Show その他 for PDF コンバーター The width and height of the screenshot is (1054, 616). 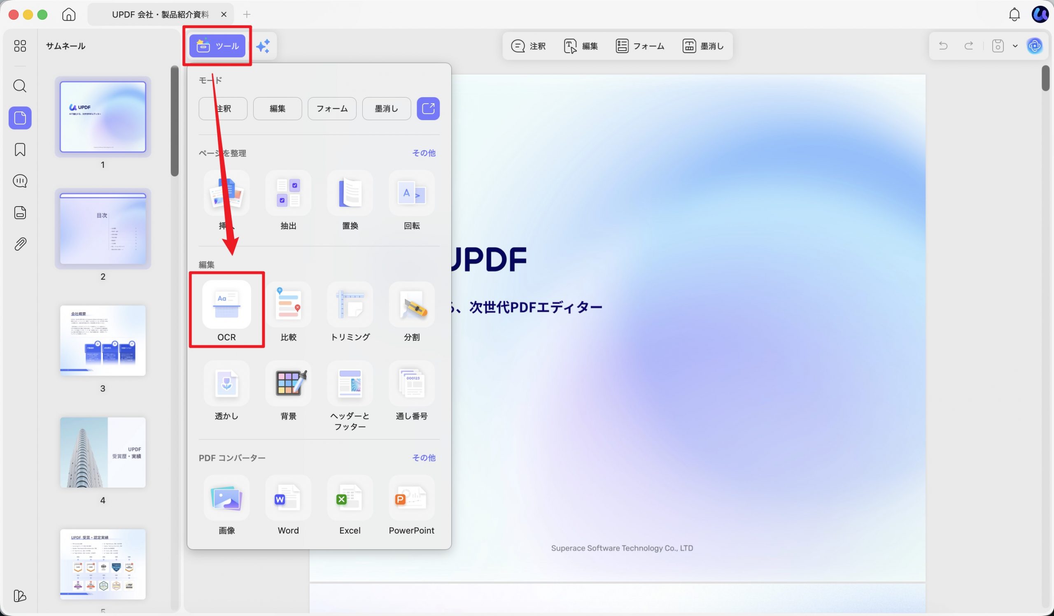424,458
